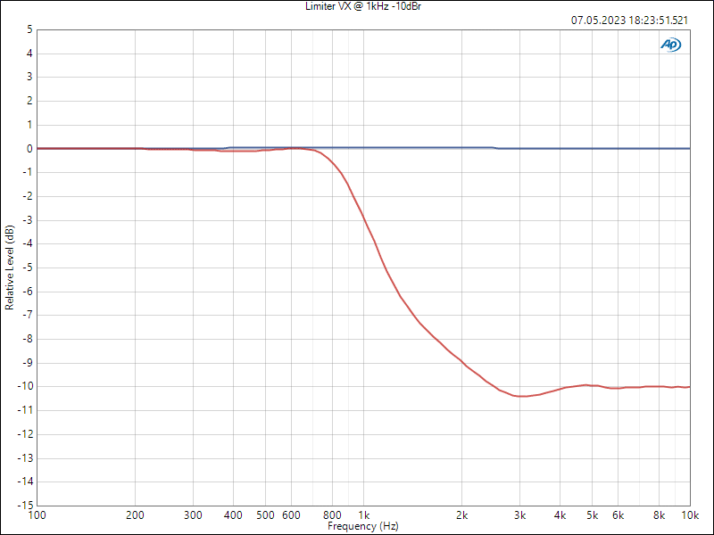The width and height of the screenshot is (714, 535).
Task: Click the topmost 5 dB level axis tick
Action: pos(29,29)
